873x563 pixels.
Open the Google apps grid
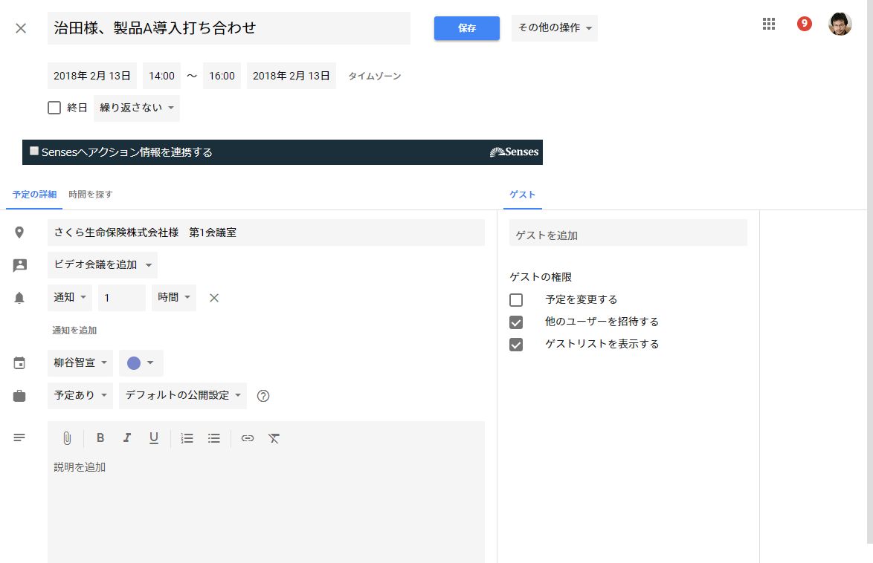769,25
